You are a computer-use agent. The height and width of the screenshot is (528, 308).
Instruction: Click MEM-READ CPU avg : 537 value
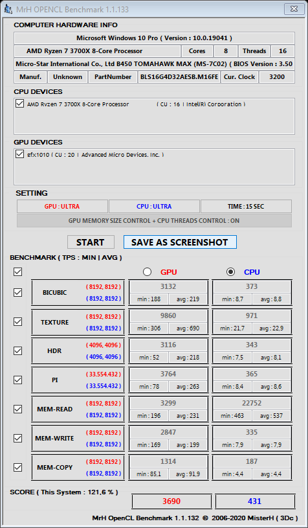[x=271, y=415]
